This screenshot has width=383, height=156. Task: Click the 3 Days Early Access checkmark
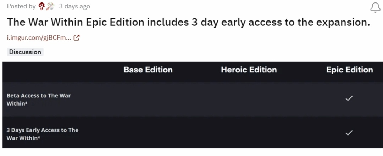click(x=349, y=133)
